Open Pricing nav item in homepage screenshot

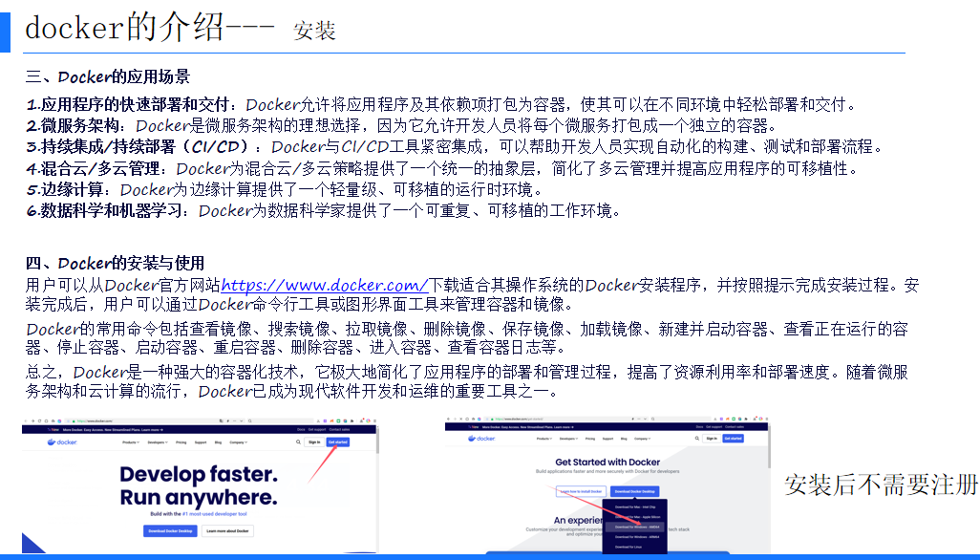[181, 442]
